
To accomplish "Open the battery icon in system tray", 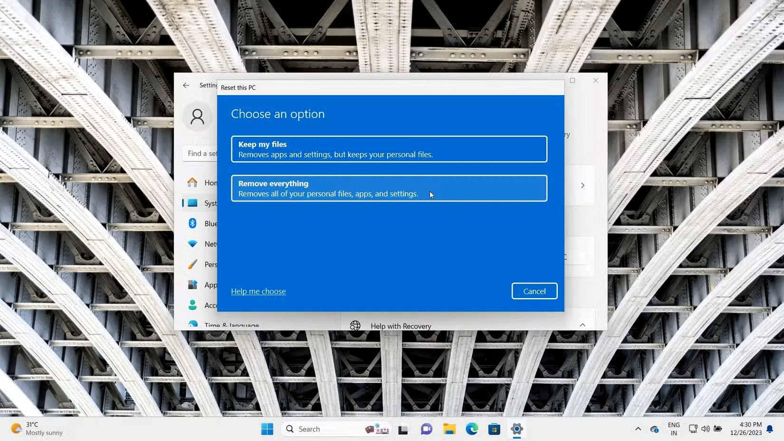I will point(718,429).
